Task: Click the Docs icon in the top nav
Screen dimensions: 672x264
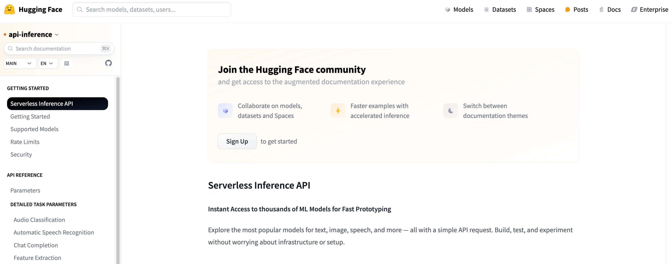Action: click(601, 10)
